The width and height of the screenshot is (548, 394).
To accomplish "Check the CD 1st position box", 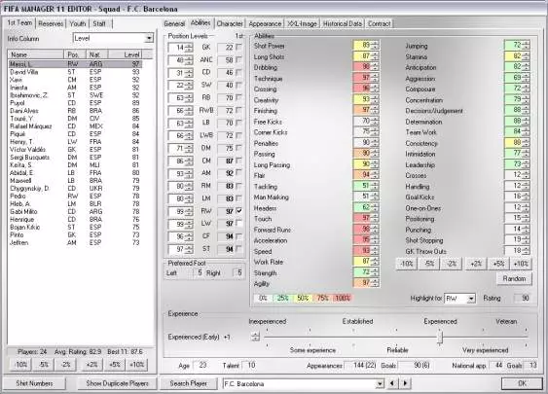I will click(x=239, y=72).
